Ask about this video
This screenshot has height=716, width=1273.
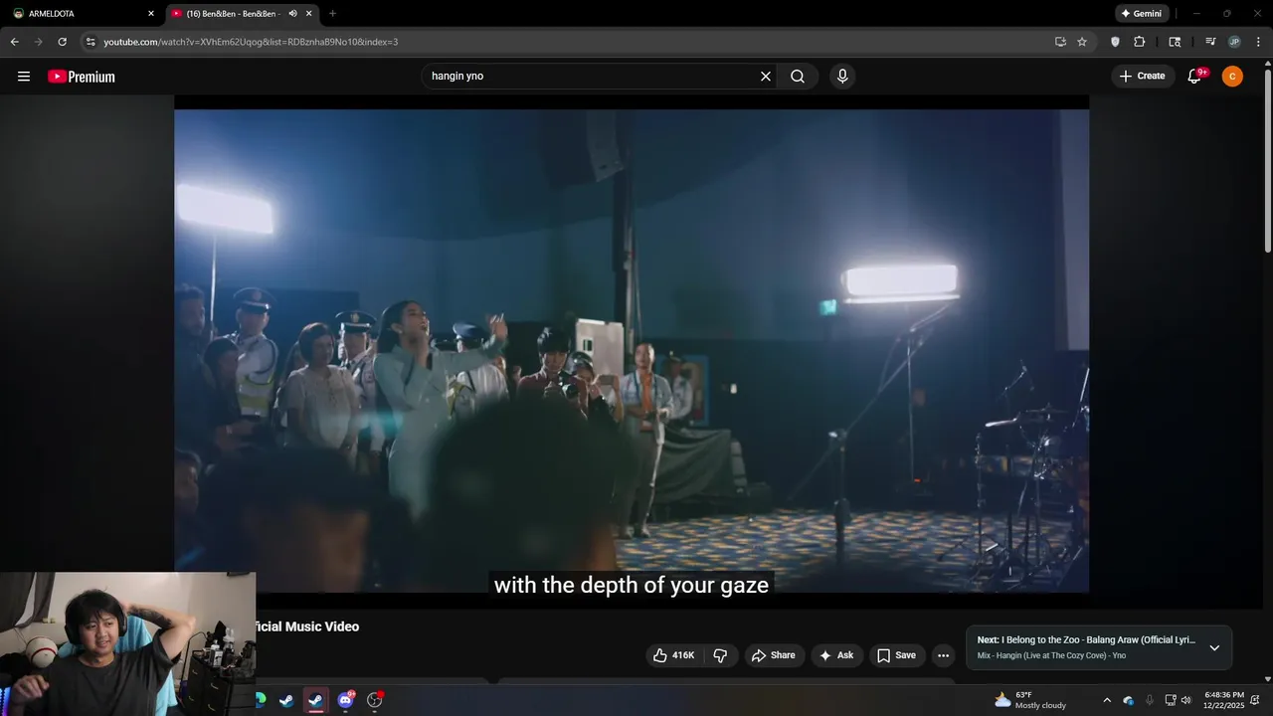(x=836, y=655)
